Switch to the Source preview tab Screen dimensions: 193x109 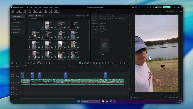137,12
